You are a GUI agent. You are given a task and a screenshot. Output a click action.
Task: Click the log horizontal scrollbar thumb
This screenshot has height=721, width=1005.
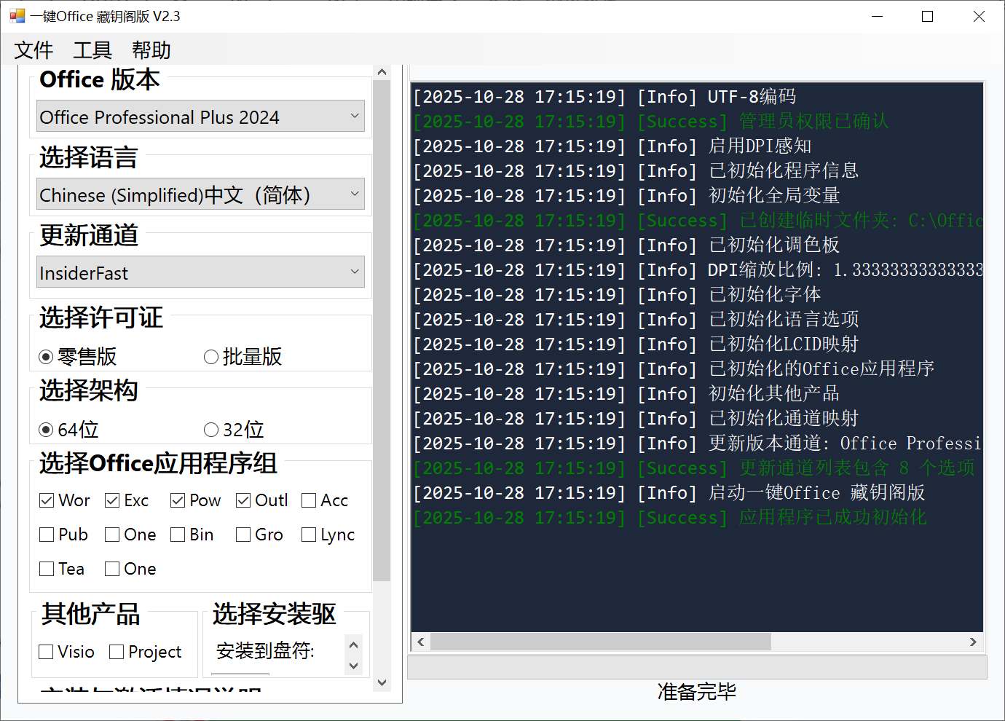click(600, 642)
